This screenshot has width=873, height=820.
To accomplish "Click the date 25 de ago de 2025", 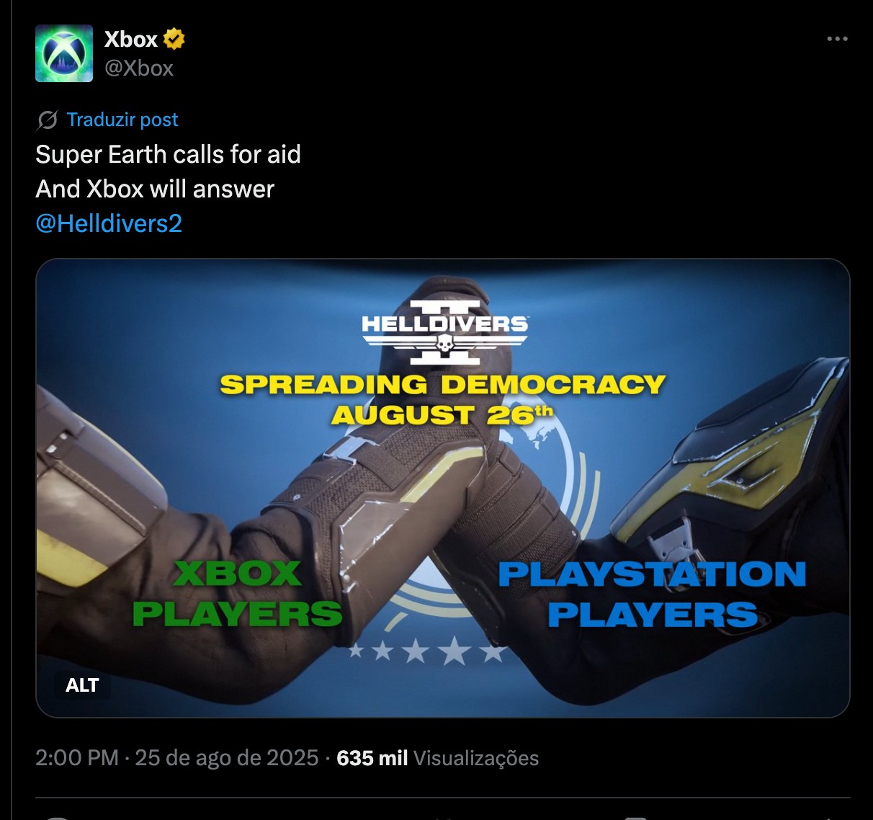I will [227, 758].
